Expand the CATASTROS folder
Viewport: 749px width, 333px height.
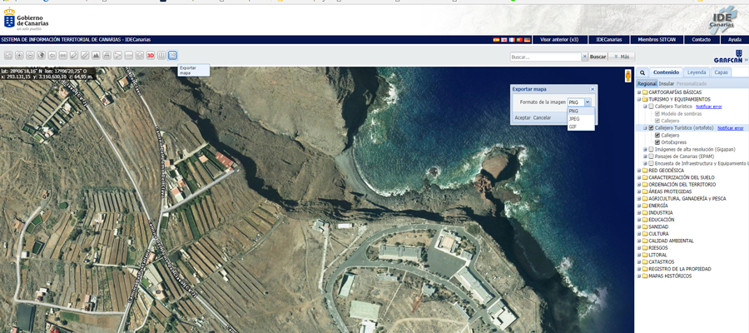[639, 262]
